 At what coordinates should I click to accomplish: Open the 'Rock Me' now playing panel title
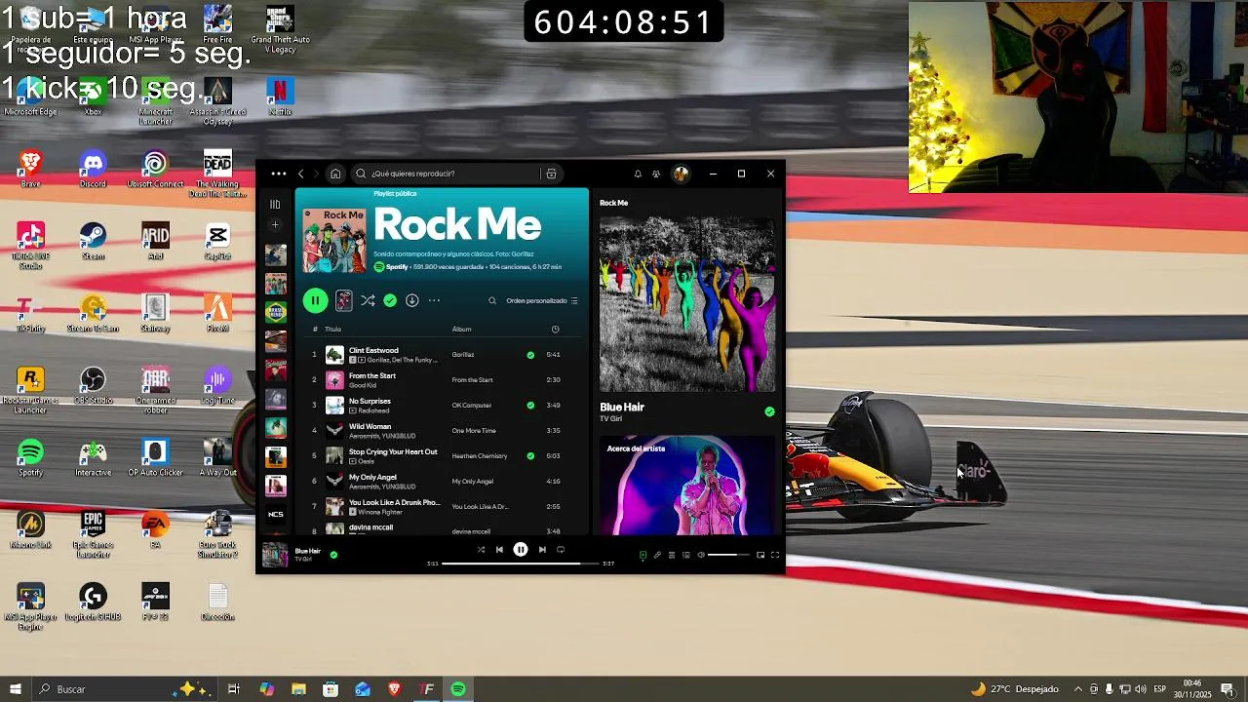pyautogui.click(x=613, y=203)
